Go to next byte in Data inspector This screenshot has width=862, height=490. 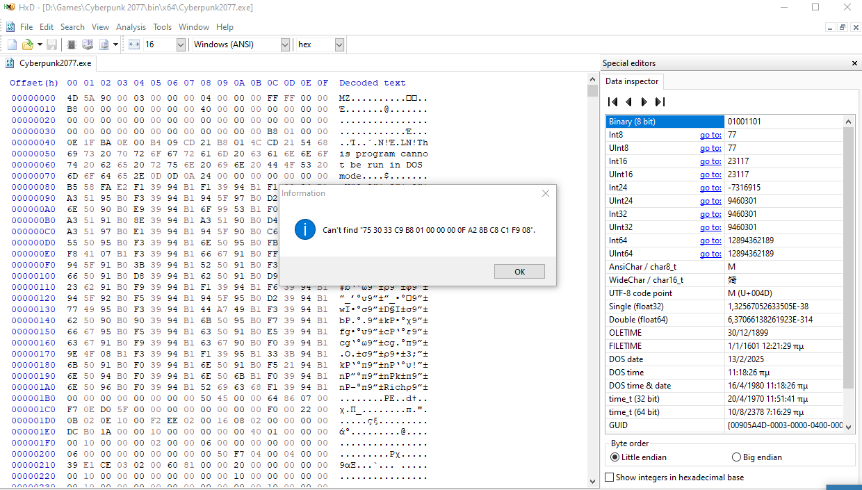644,102
